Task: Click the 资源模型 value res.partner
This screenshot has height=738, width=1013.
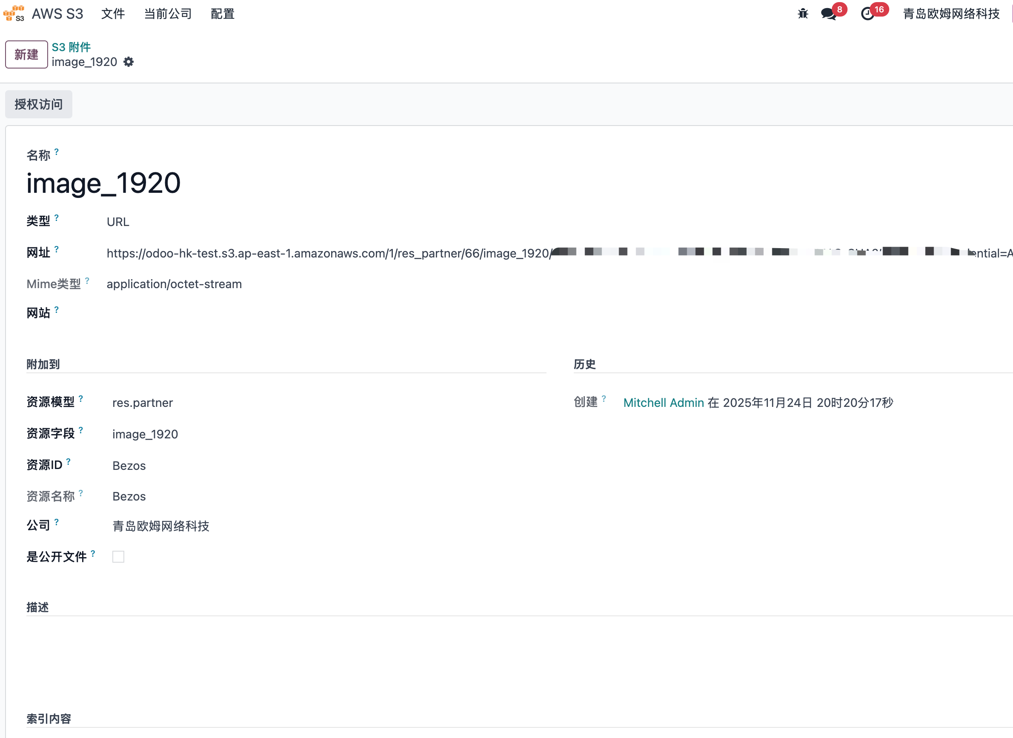Action: click(x=143, y=403)
